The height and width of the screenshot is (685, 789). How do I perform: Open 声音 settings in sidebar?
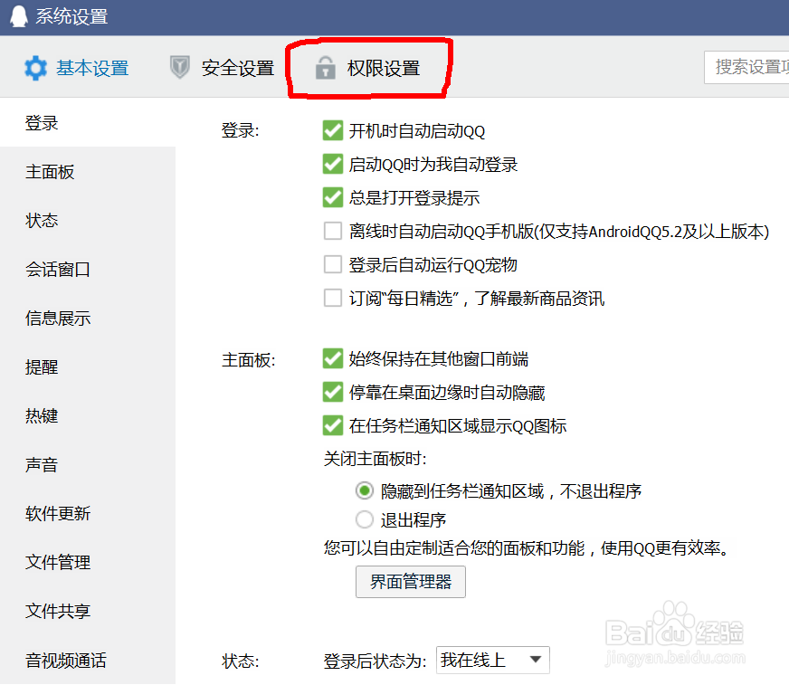[88, 464]
